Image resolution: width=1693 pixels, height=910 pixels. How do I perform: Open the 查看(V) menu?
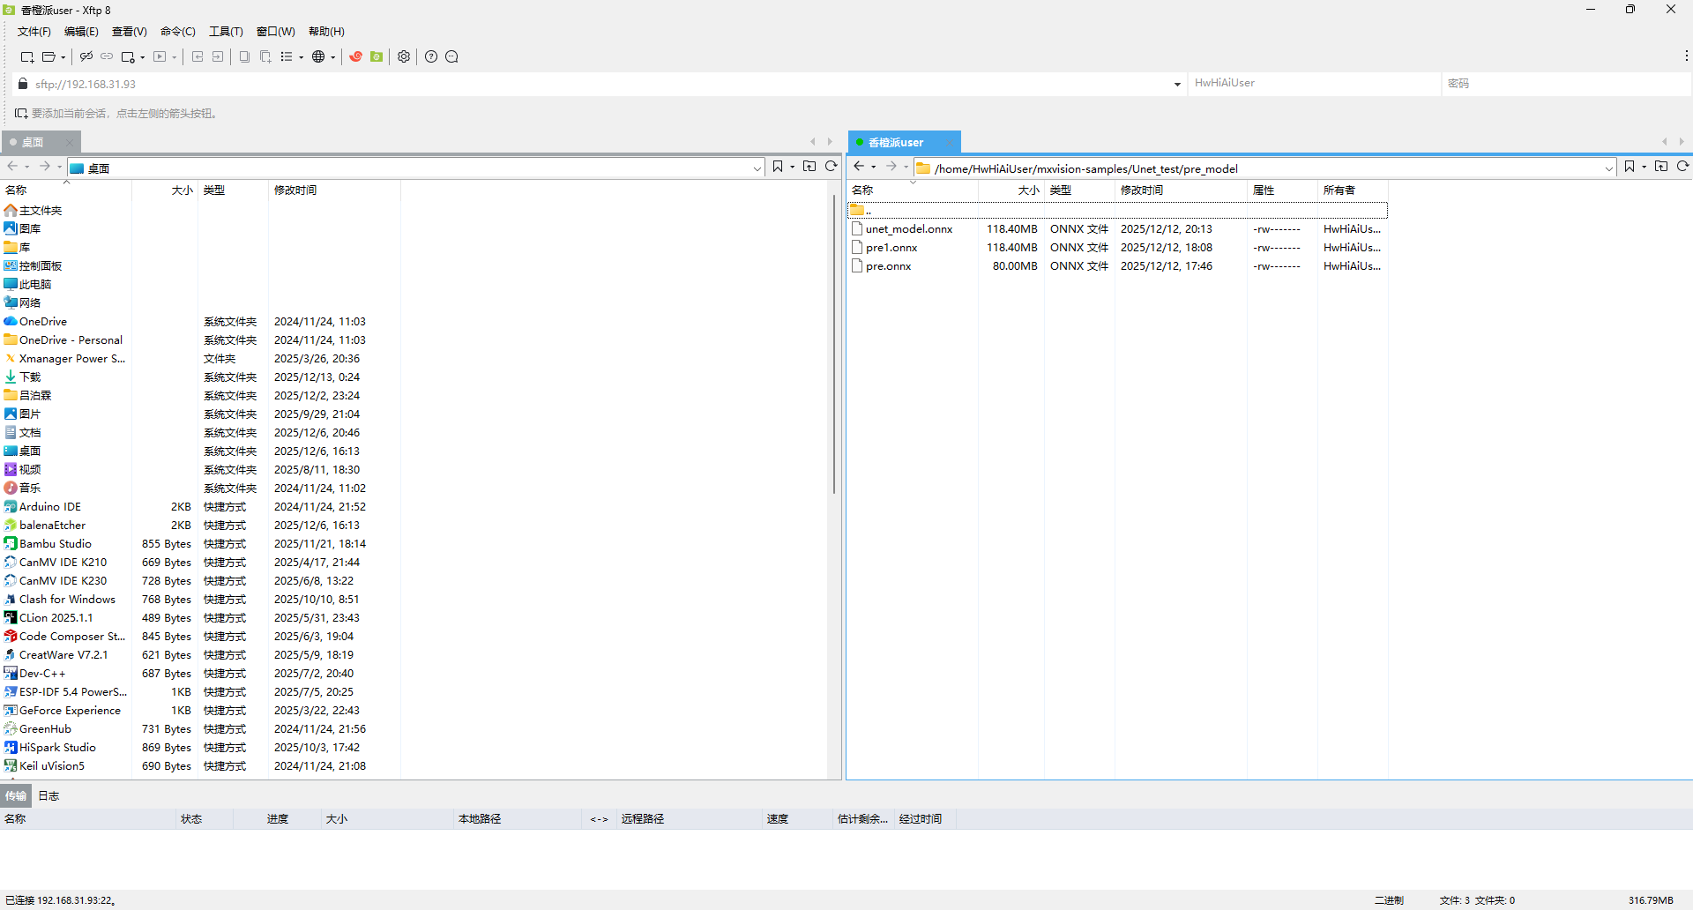pyautogui.click(x=129, y=32)
